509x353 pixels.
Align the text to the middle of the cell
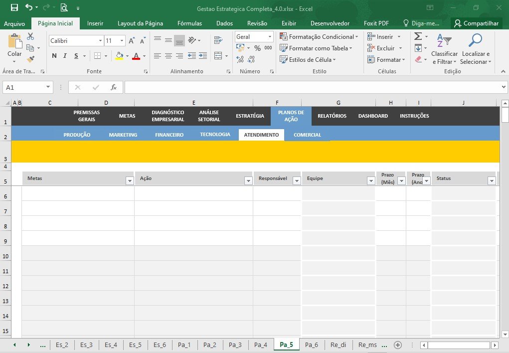[x=169, y=40]
